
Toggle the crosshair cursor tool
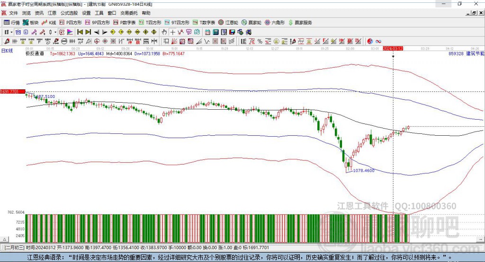coord(172,32)
